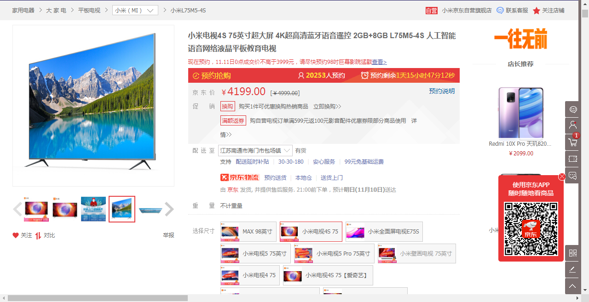Click the 本地仓 text

tap(304, 177)
